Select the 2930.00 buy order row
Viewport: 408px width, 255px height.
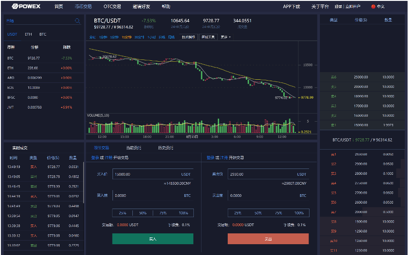pos(362,155)
